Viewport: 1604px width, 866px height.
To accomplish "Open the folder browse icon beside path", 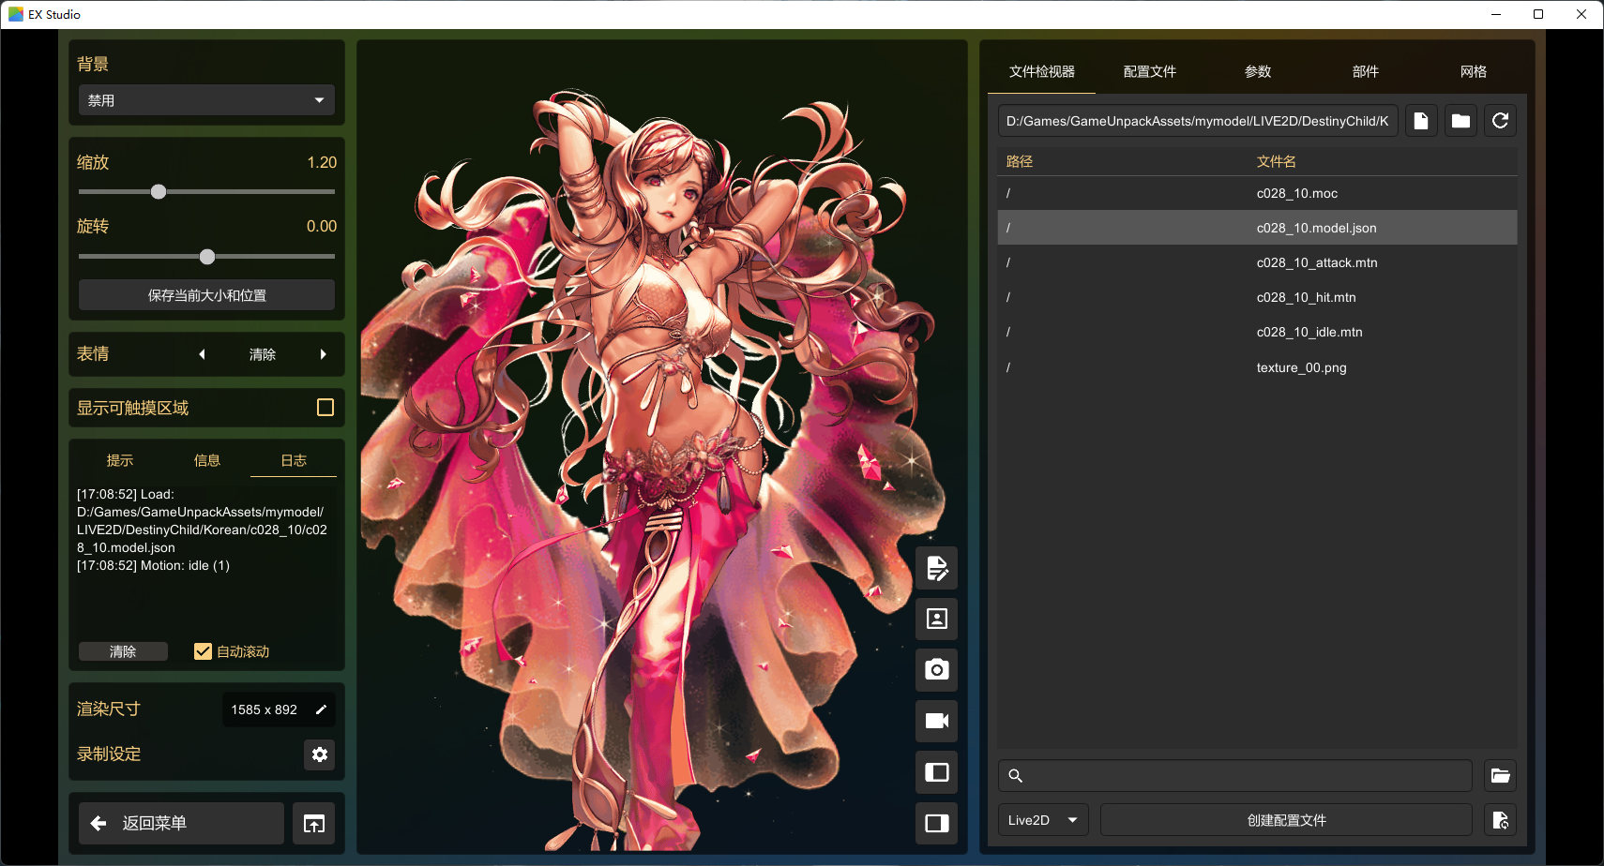I will pos(1460,121).
